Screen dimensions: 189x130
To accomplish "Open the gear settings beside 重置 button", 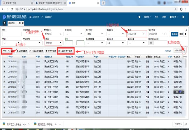I will (186, 34).
